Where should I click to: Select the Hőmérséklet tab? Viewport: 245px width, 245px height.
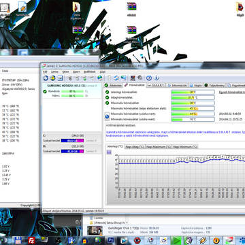click(135, 85)
